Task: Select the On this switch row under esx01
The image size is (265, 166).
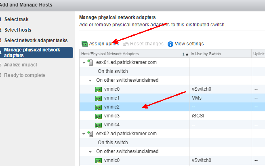Action: [113, 71]
